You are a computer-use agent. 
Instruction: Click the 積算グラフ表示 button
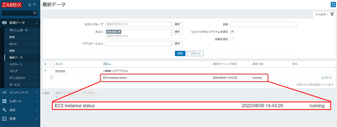65,93
